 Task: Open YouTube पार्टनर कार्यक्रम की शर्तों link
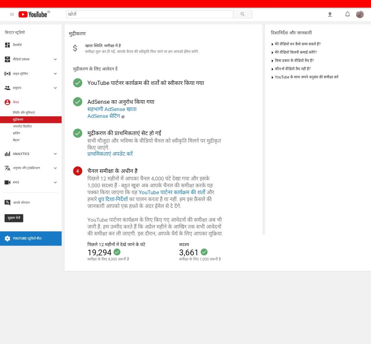[172, 192]
